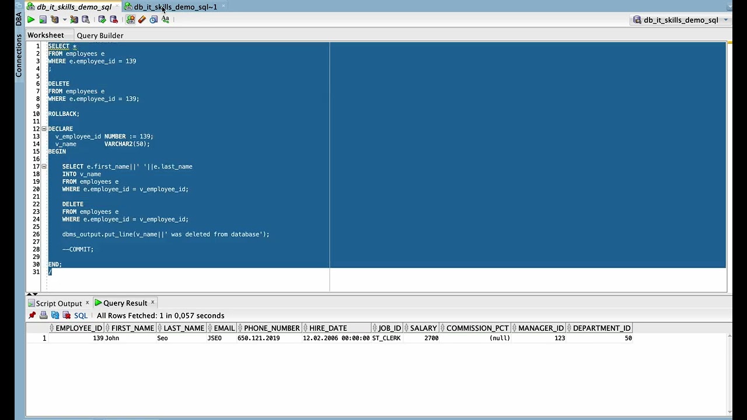Refresh the query result grid
The width and height of the screenshot is (747, 420).
[55, 316]
